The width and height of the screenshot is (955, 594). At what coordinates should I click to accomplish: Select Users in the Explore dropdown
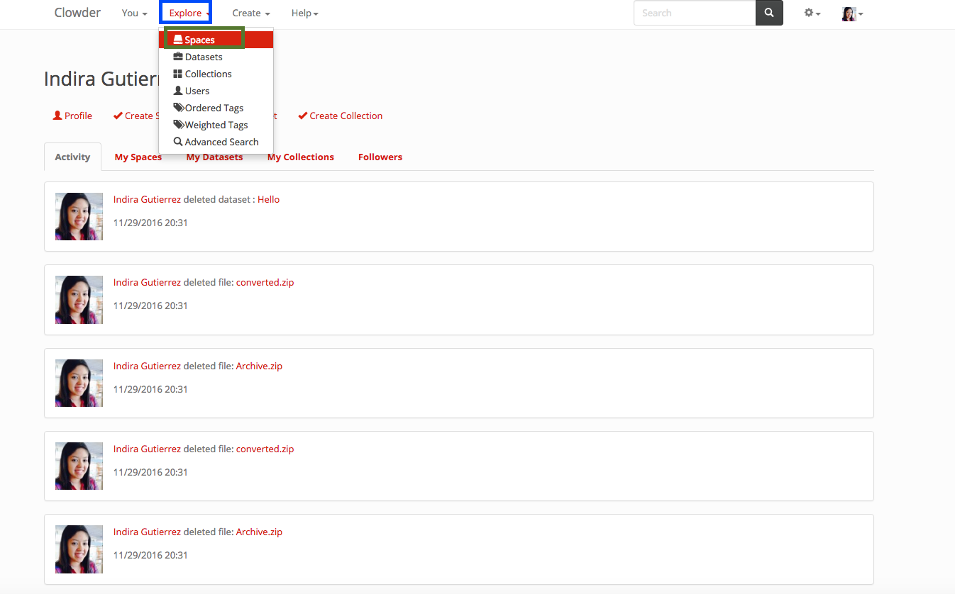click(x=197, y=91)
